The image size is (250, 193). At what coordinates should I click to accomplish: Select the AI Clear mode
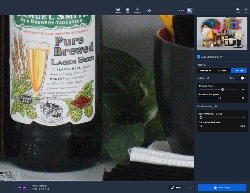pos(222,71)
